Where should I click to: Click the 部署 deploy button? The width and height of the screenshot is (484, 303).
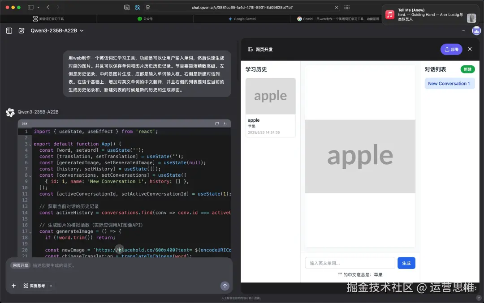tap(451, 49)
